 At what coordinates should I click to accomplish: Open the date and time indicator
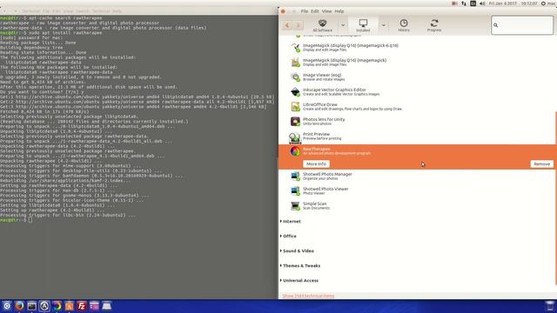click(x=513, y=3)
